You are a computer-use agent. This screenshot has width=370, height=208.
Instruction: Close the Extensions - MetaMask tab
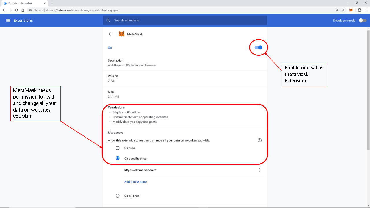pyautogui.click(x=45, y=3)
